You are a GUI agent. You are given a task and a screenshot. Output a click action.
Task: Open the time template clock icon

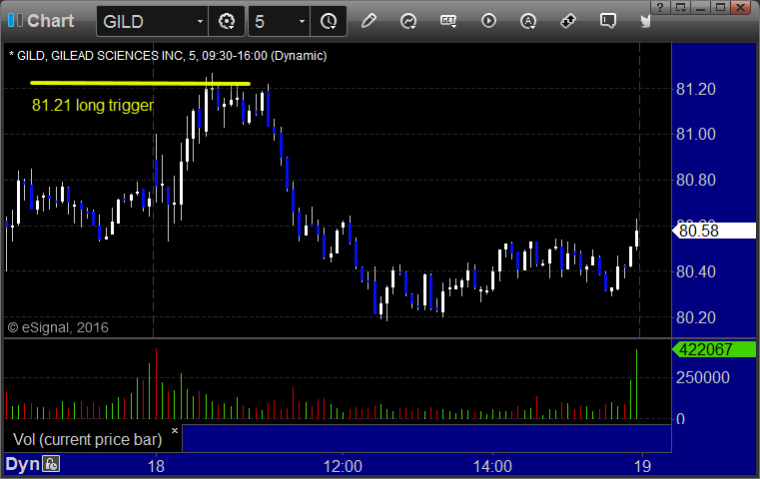tap(329, 21)
